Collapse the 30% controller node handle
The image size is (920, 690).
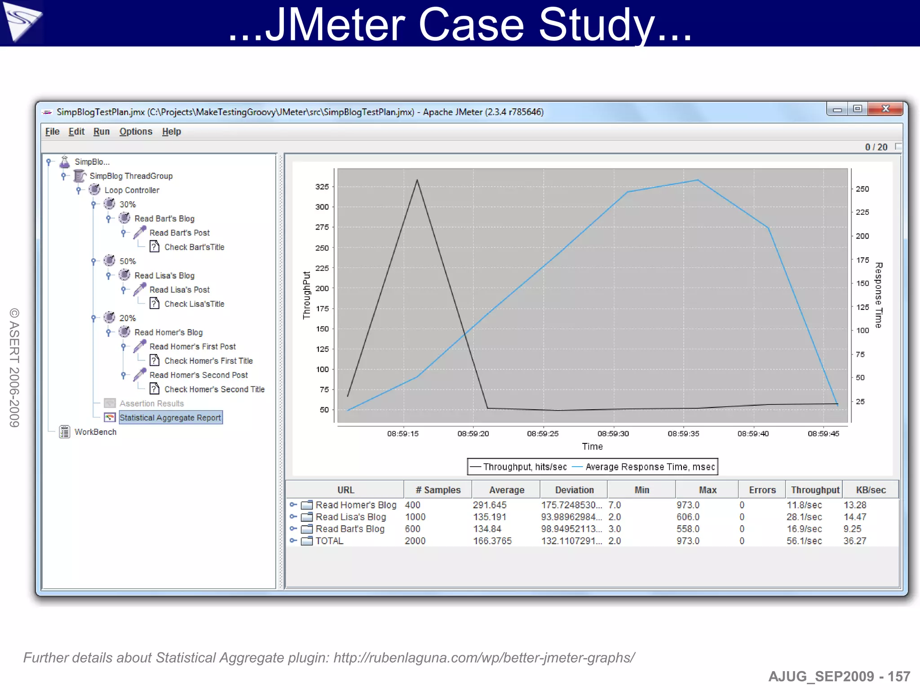[x=93, y=204]
